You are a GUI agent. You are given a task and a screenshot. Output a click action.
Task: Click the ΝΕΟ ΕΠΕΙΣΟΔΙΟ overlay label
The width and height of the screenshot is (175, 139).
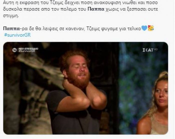(x=28, y=49)
